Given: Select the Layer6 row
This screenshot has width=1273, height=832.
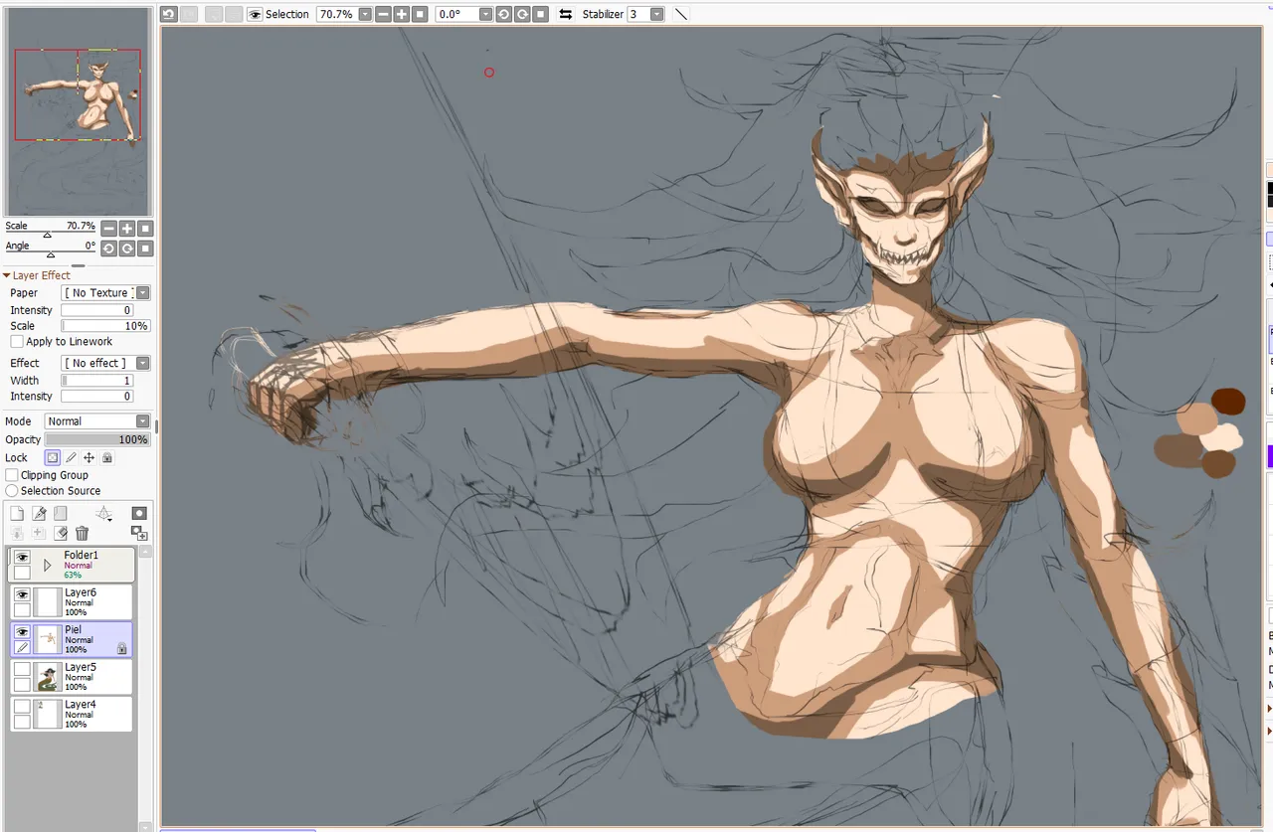Looking at the screenshot, I should point(72,601).
